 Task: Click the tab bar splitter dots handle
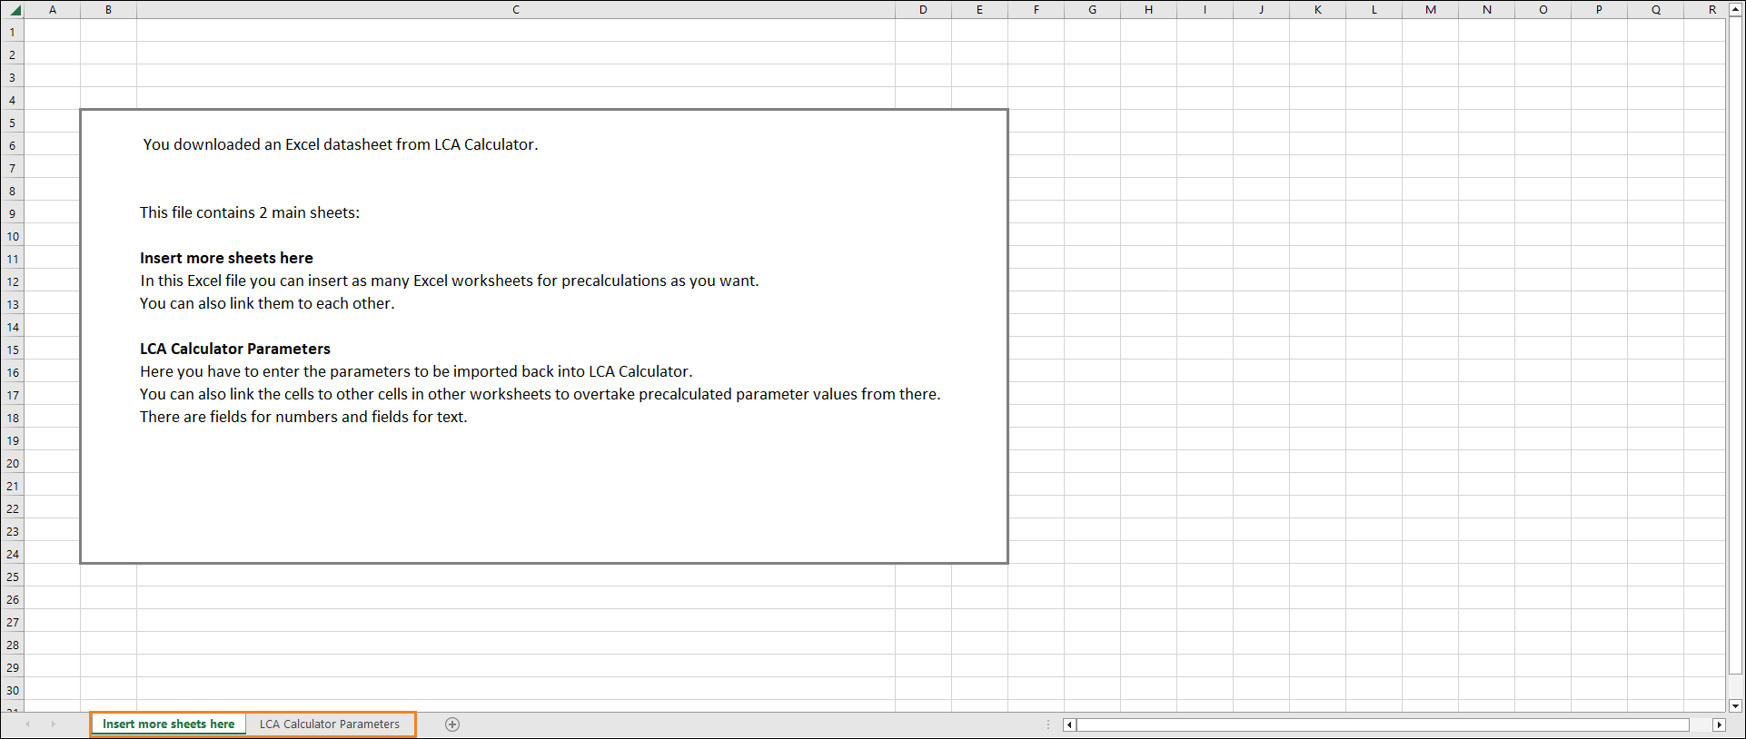pos(1048,724)
